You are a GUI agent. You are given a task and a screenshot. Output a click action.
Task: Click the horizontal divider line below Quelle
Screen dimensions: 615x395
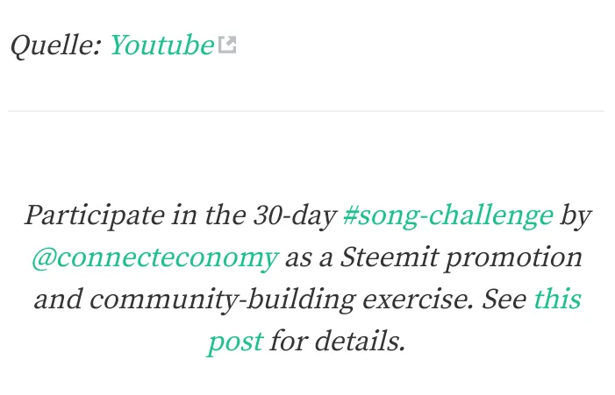[306, 111]
